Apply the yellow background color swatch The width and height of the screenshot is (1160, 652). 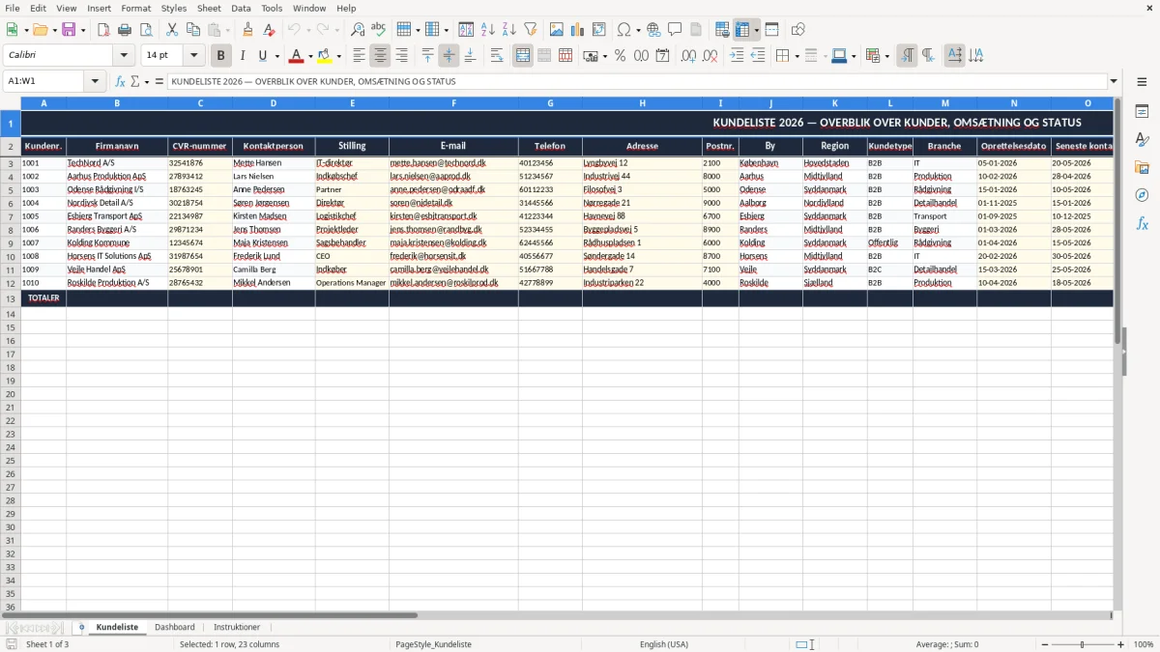[325, 56]
